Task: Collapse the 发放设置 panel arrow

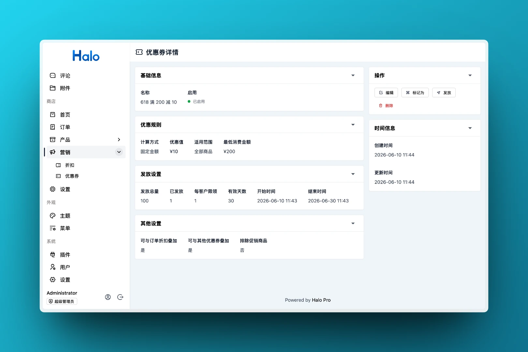Action: click(x=353, y=174)
